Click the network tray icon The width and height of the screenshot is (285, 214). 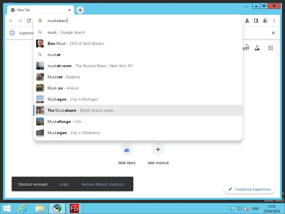coord(240,208)
